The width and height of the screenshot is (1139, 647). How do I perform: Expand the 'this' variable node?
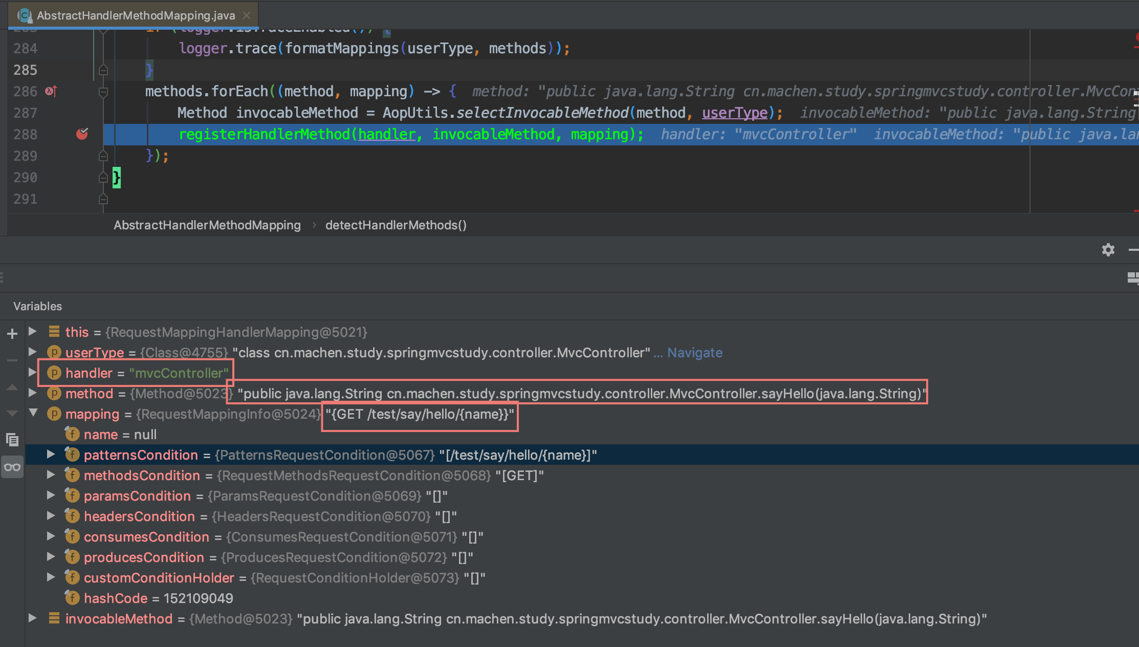[x=32, y=331]
